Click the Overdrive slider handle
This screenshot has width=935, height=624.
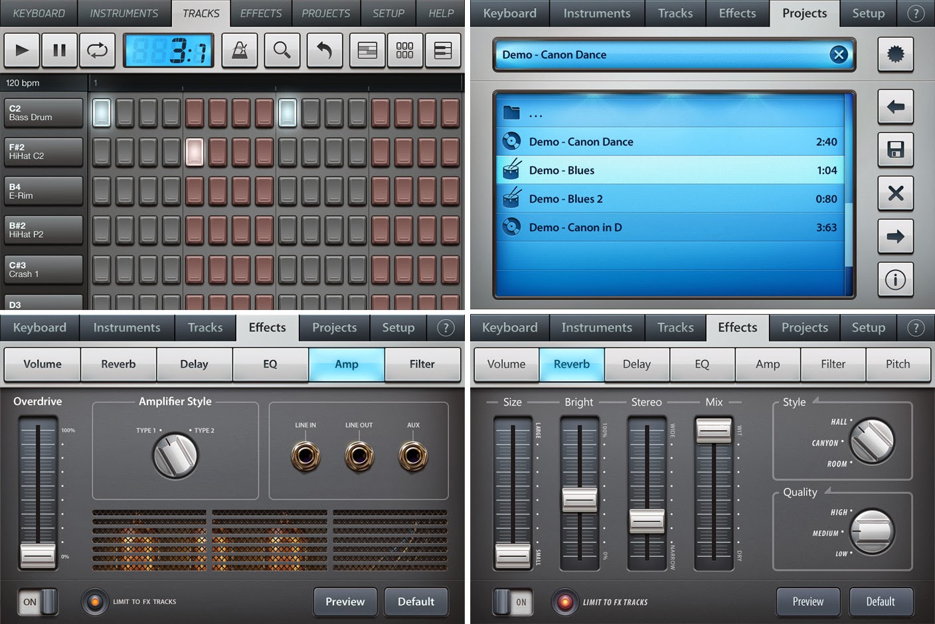(38, 554)
